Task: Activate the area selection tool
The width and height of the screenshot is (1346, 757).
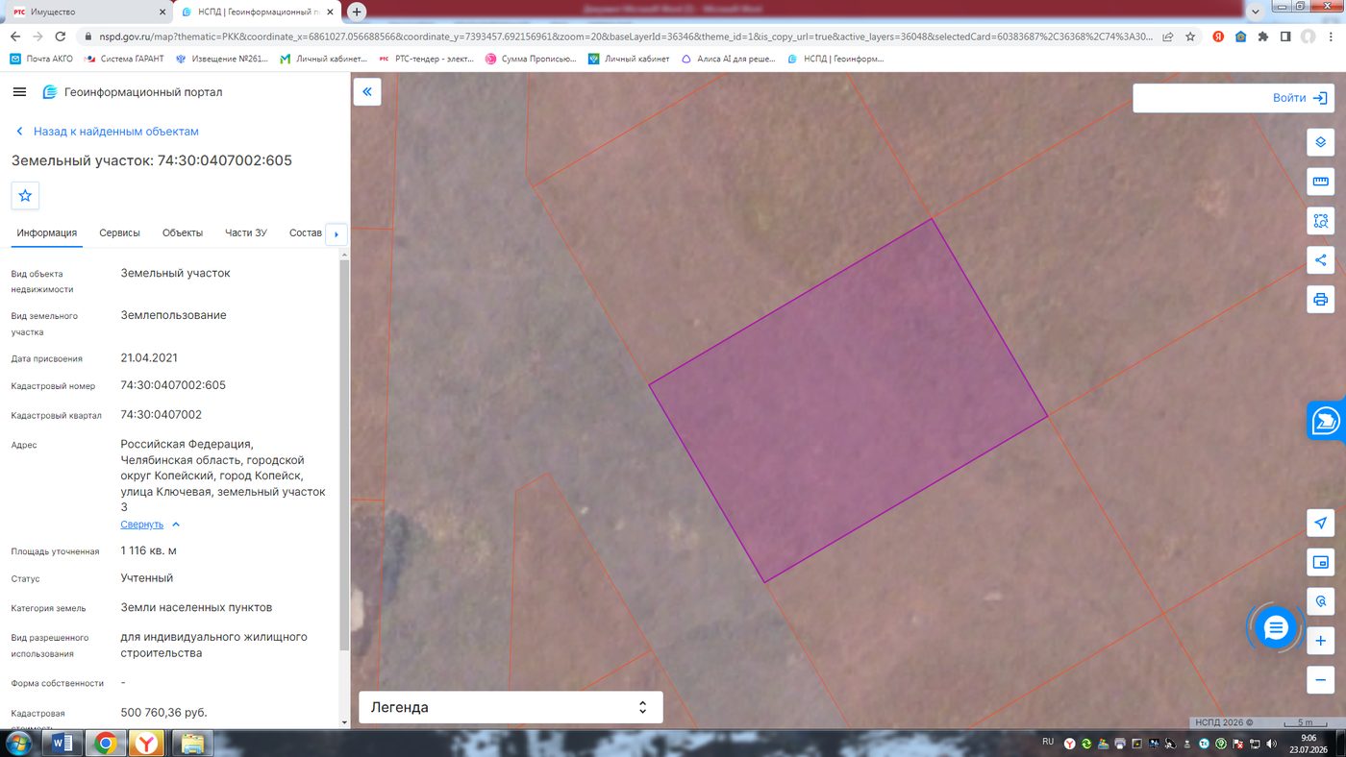Action: point(1320,221)
